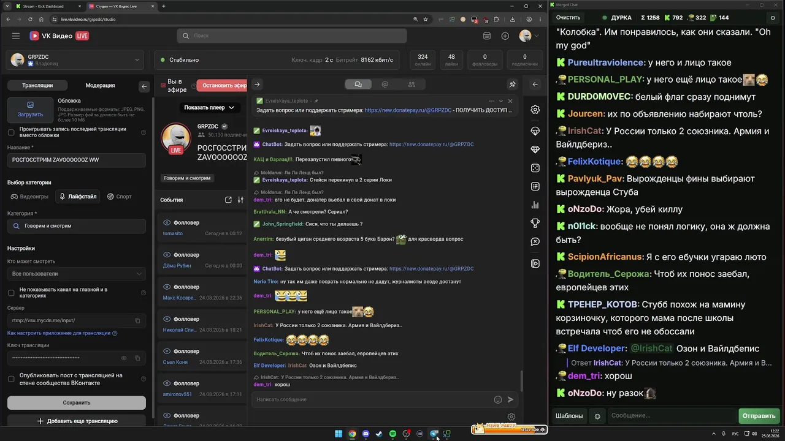
Task: Open the dice icon in the sidebar
Action: click(535, 168)
